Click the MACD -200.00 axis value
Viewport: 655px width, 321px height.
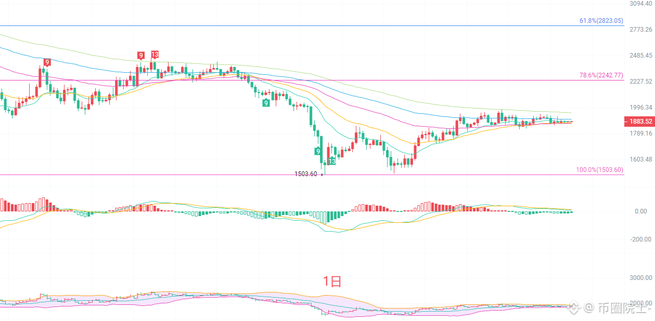point(640,239)
